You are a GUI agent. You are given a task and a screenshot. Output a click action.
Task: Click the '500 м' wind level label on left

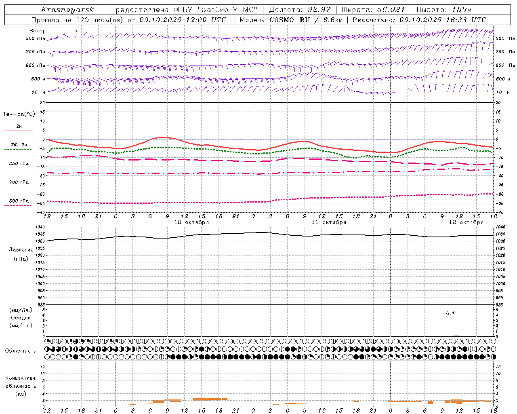coord(38,79)
